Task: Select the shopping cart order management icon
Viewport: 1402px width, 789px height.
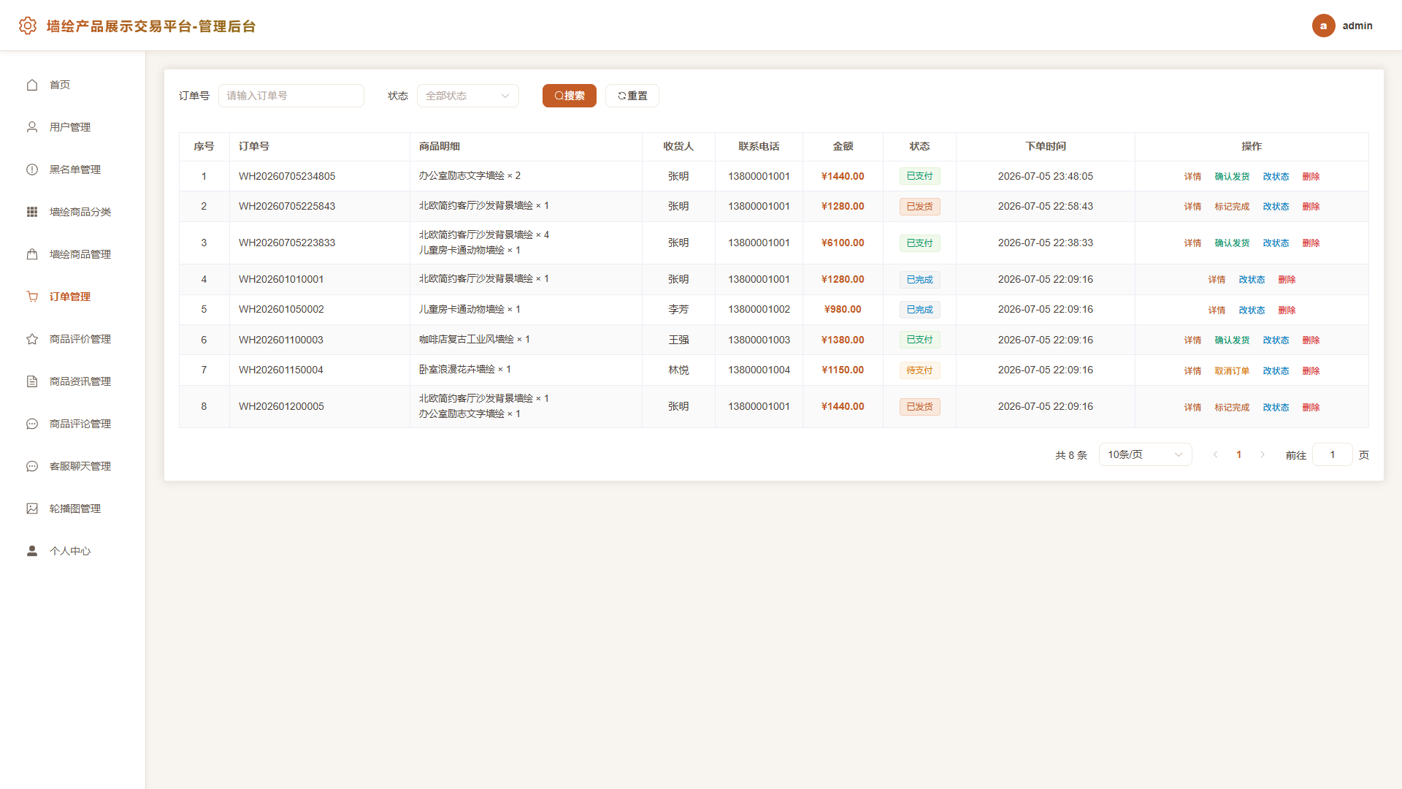Action: click(x=32, y=297)
